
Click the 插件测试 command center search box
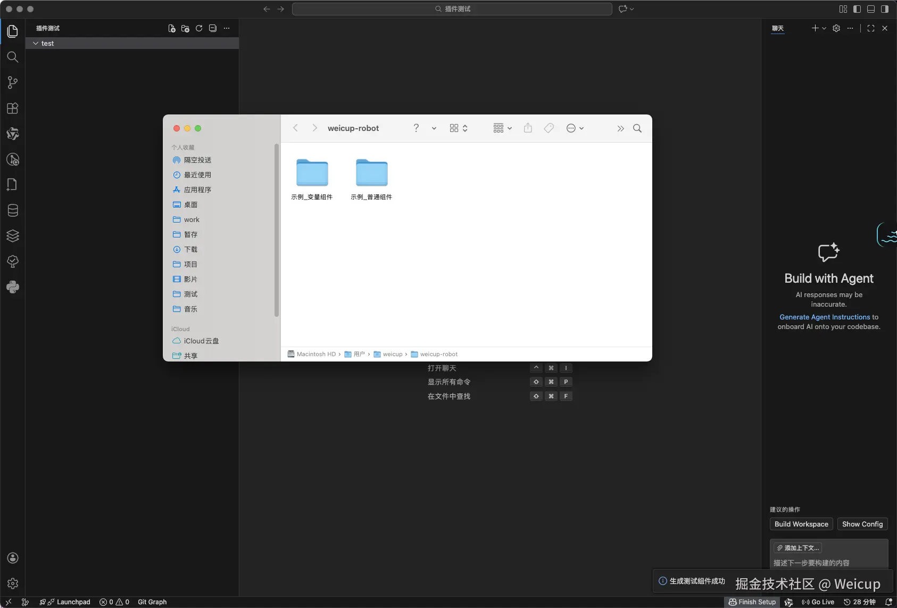452,9
